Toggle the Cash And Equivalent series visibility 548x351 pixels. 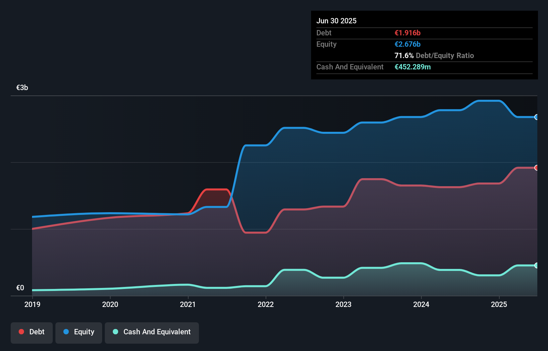click(152, 332)
